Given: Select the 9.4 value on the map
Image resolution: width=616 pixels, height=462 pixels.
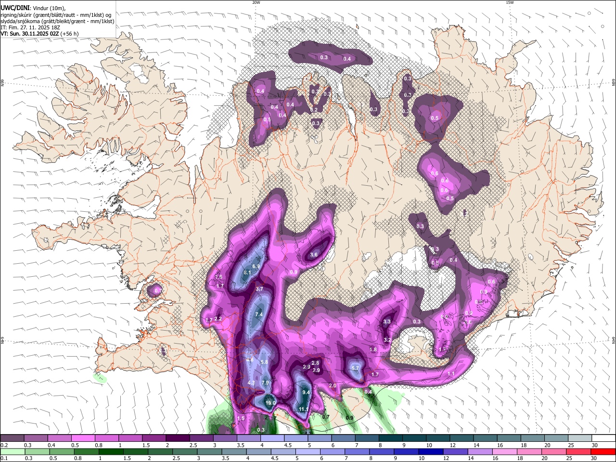Looking at the screenshot, I should (306, 393).
